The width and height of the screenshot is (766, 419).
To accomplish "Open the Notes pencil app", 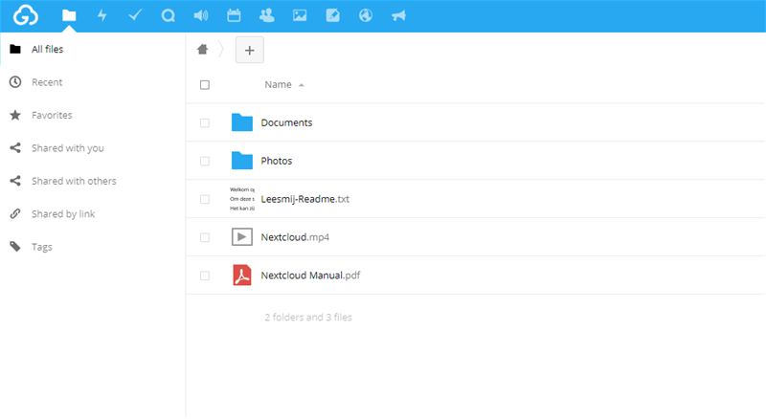I will click(x=332, y=15).
